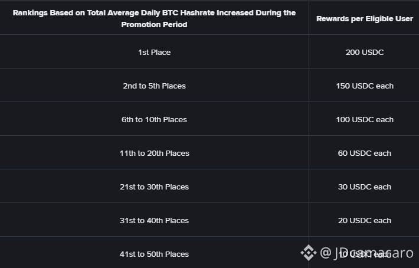The image size is (419, 268).
Task: Select the 'Rewards per Eligible User' header
Action: pyautogui.click(x=364, y=19)
